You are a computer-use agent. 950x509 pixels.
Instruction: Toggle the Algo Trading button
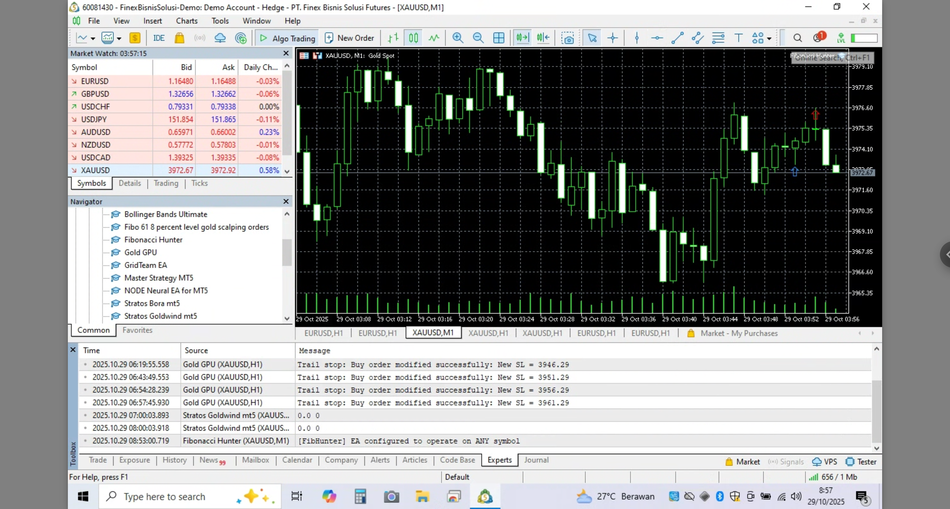(288, 38)
